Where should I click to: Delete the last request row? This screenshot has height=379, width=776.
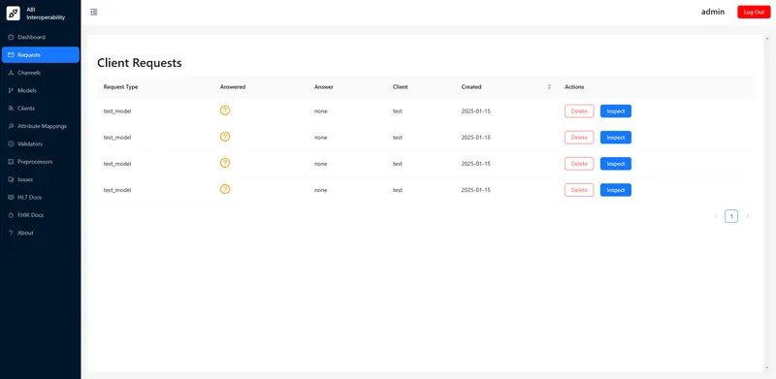click(579, 190)
